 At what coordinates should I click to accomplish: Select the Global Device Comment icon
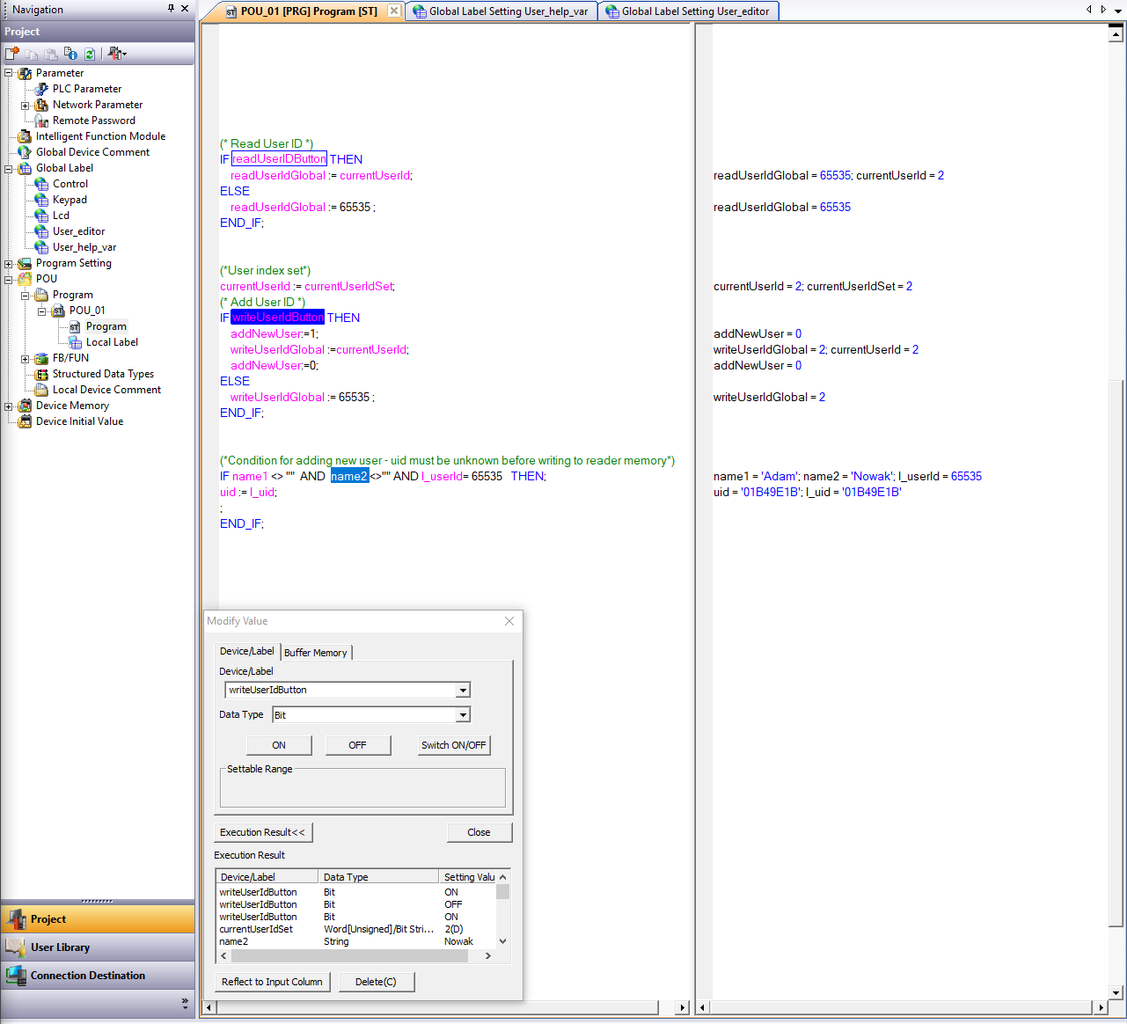25,152
